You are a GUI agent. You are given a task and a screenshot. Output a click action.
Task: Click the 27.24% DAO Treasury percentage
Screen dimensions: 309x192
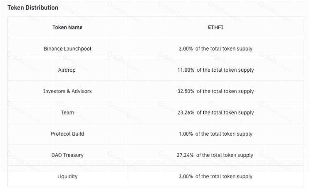[185, 155]
